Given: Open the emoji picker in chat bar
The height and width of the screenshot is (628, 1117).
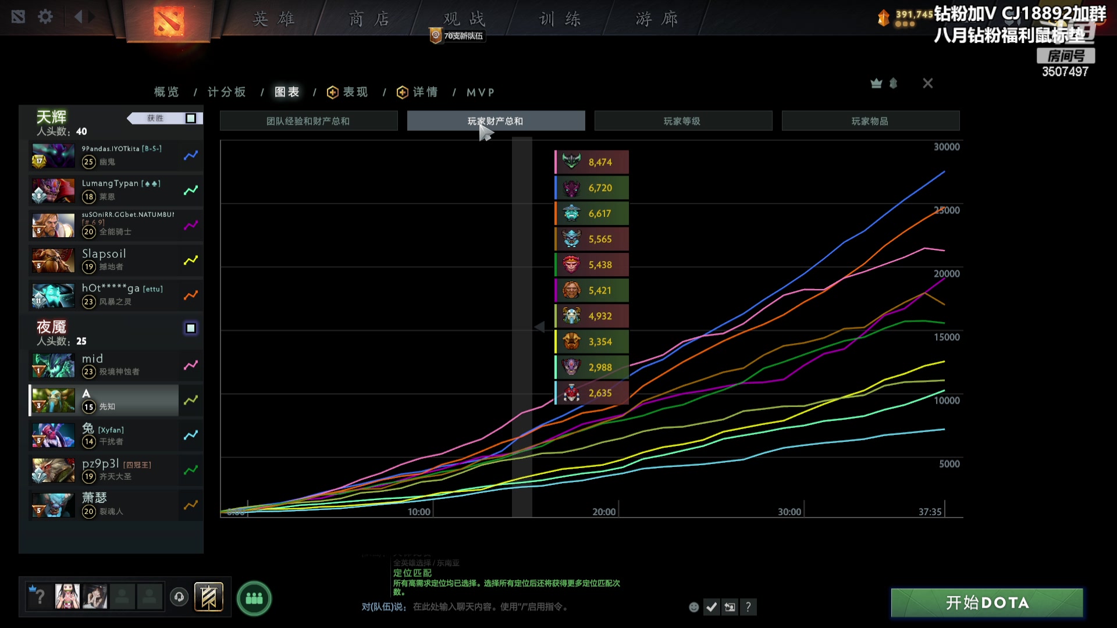Looking at the screenshot, I should [694, 607].
